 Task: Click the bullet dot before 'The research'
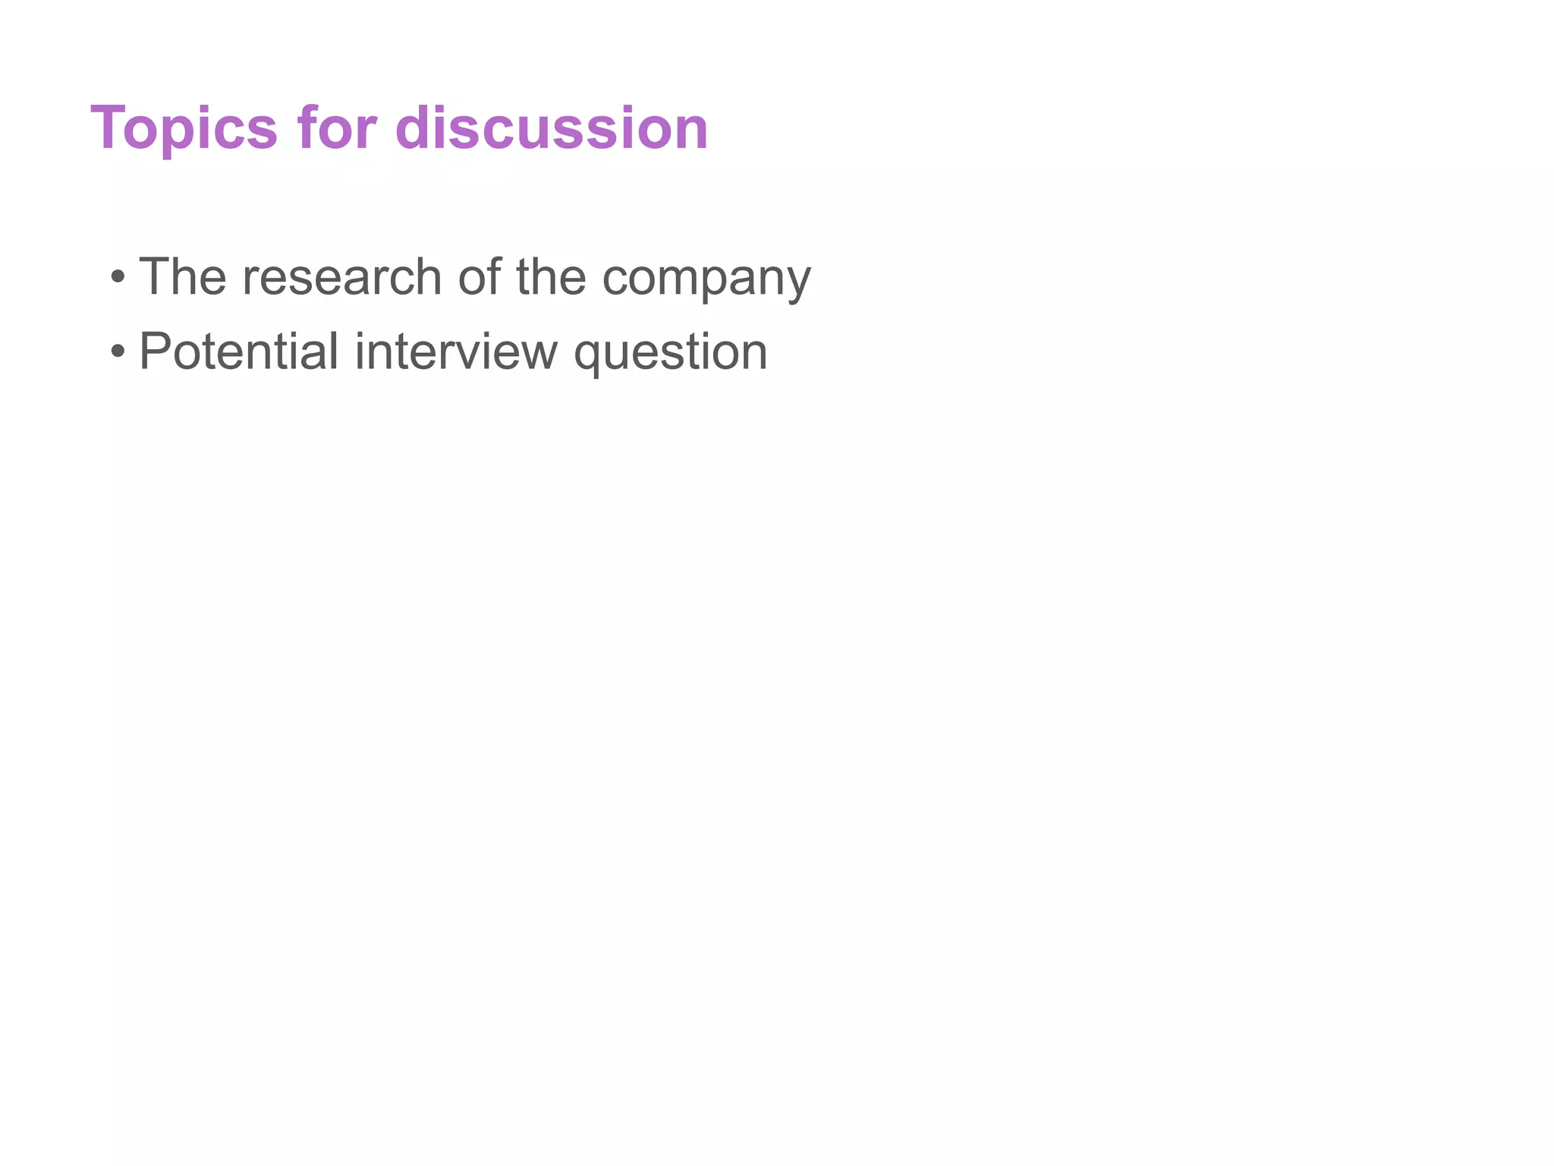[x=117, y=278]
